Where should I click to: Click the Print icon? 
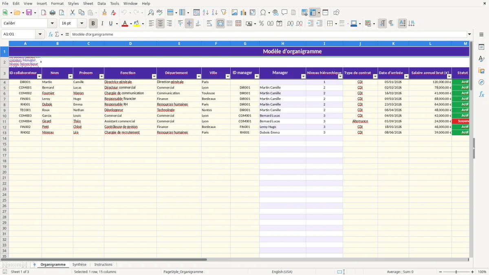click(x=53, y=13)
